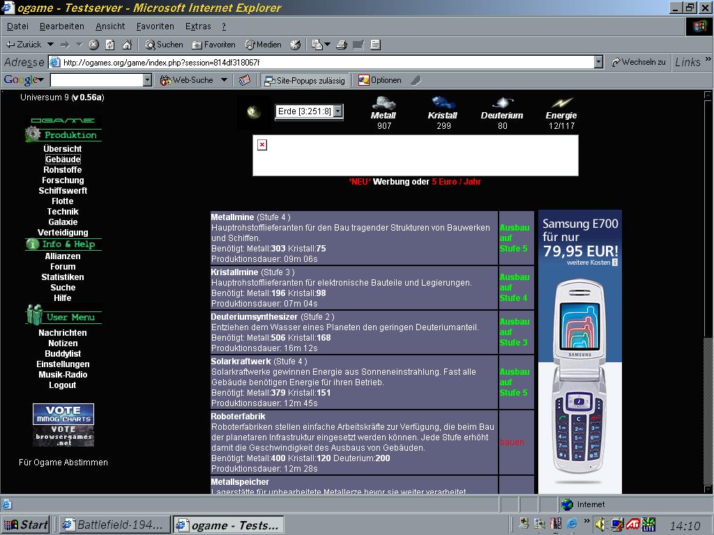Click the Wechseln zu button
The height and width of the screenshot is (535, 714).
pyautogui.click(x=639, y=62)
